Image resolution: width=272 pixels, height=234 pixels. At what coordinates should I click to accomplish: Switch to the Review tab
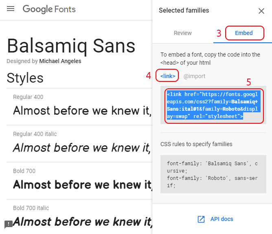[183, 33]
